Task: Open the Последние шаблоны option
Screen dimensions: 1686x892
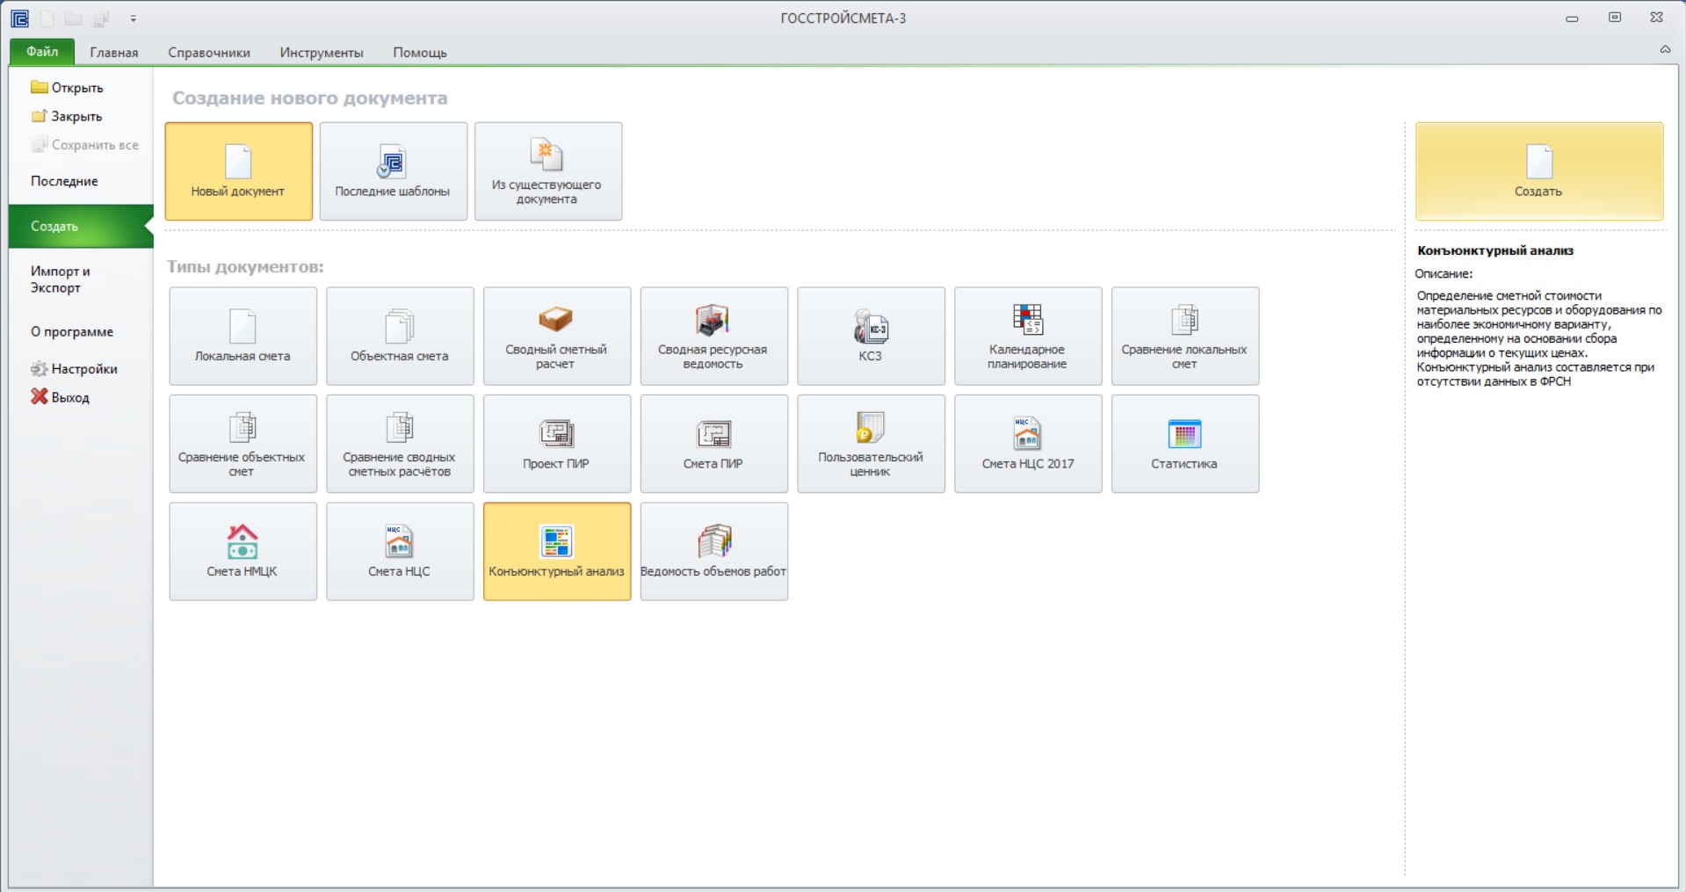Action: tap(393, 170)
